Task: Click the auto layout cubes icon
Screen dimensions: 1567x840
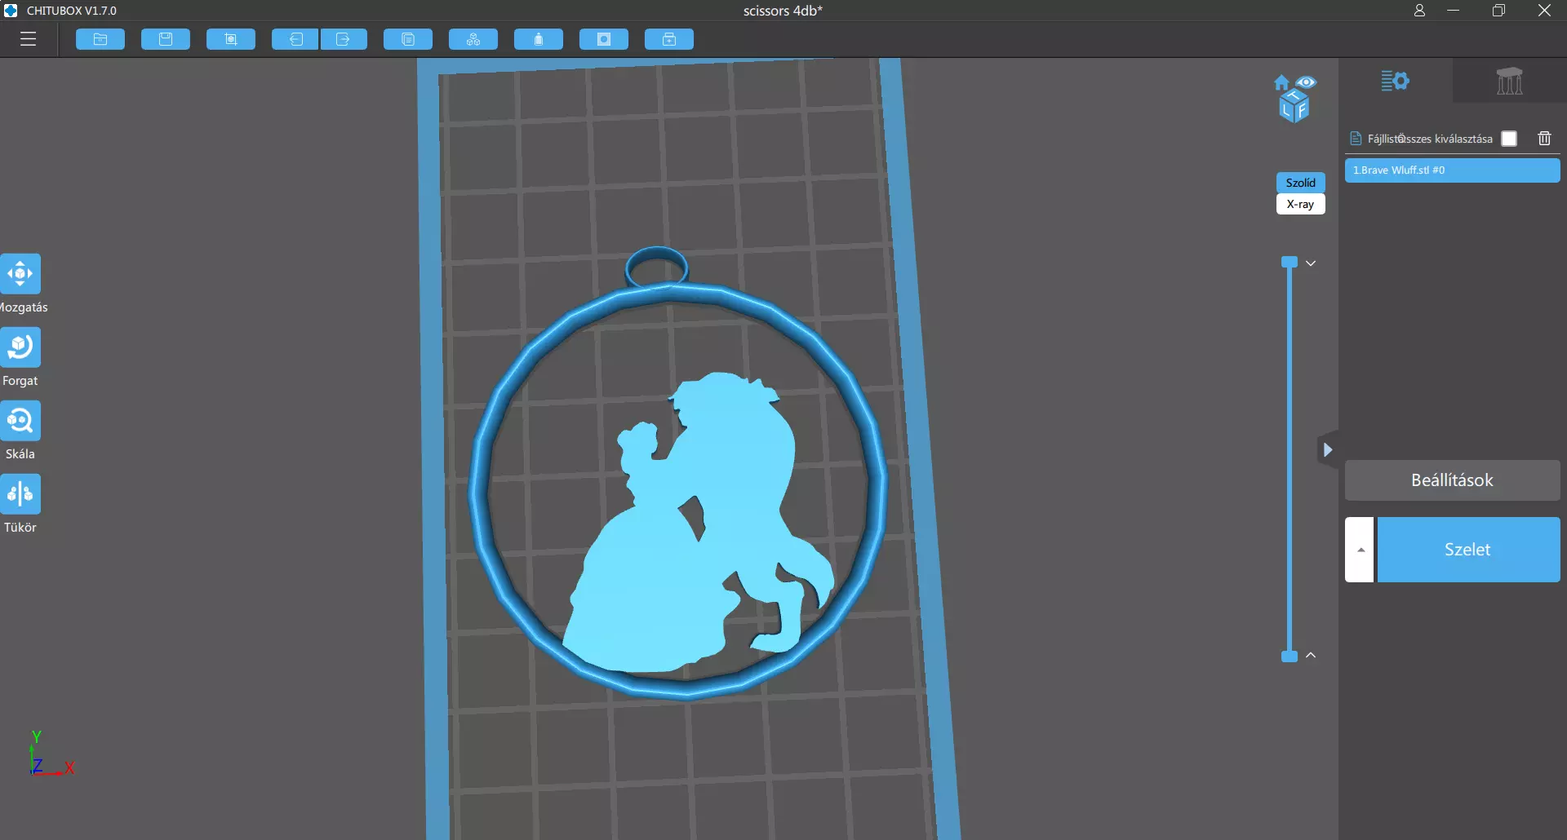Action: point(473,39)
